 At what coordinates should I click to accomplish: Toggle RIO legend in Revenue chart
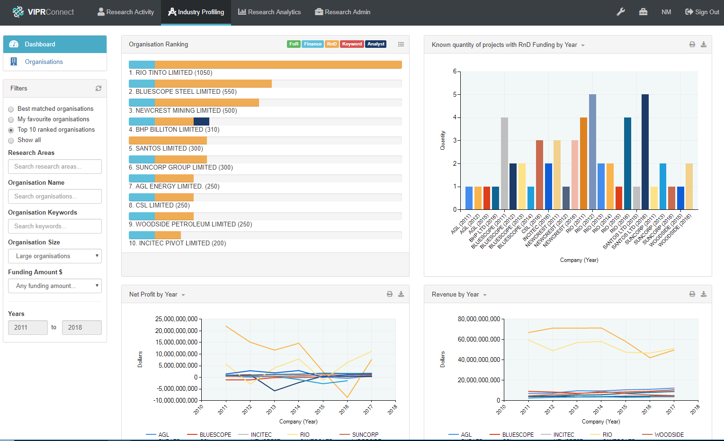(x=601, y=434)
